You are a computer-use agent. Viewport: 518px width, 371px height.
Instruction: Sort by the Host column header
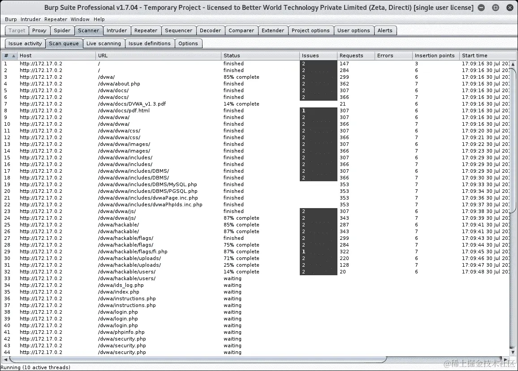[x=56, y=55]
